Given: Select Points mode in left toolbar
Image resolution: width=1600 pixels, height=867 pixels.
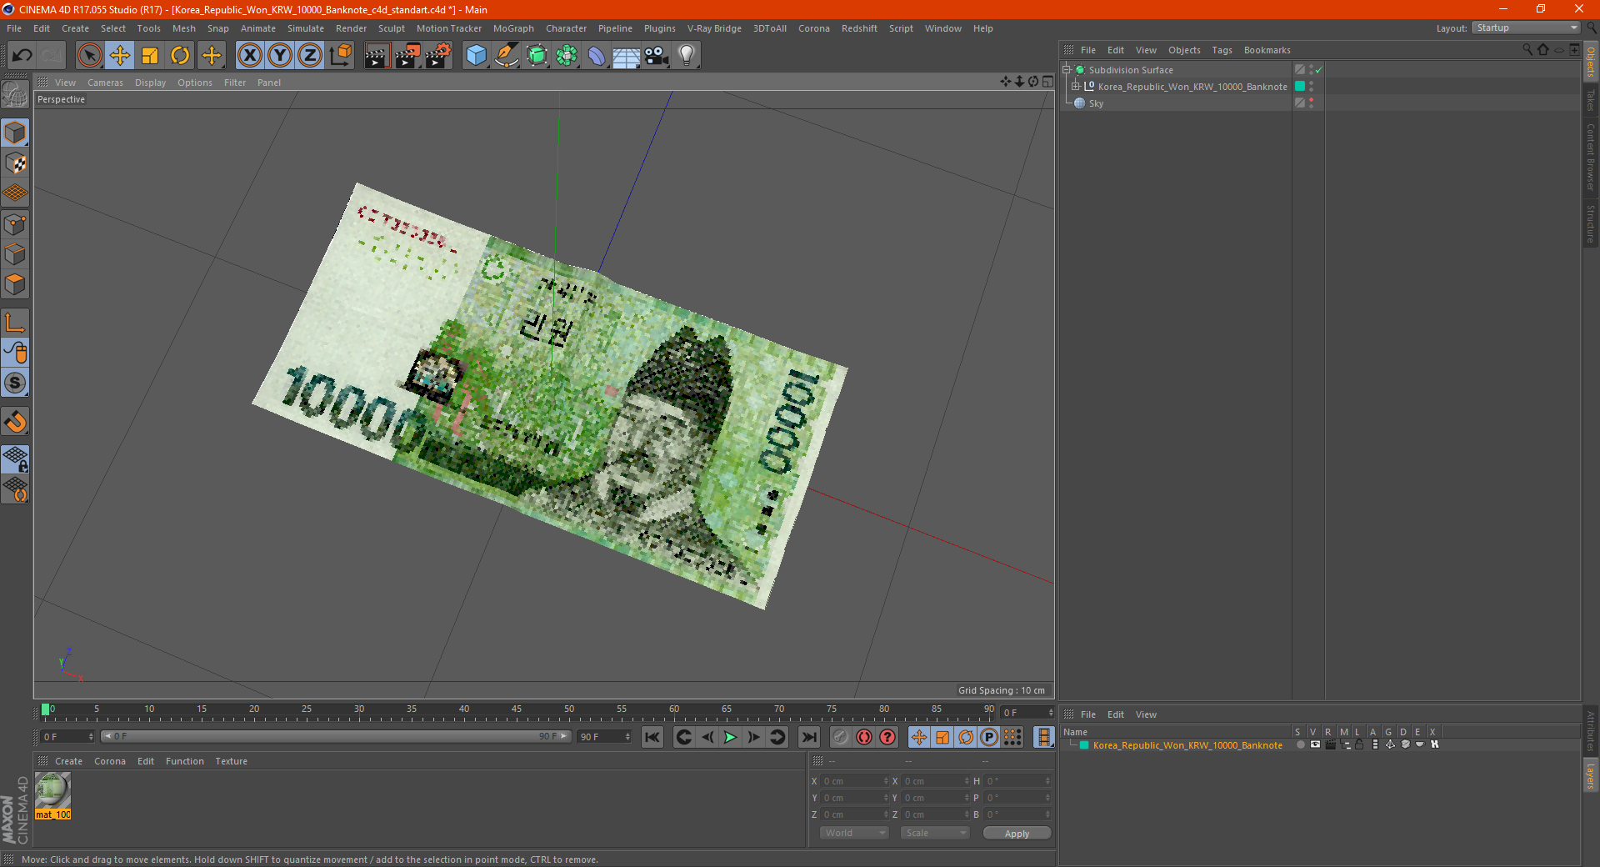Looking at the screenshot, I should pos(15,224).
